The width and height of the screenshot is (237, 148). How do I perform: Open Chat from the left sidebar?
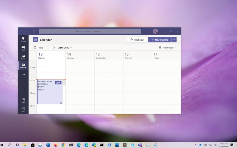[23, 48]
